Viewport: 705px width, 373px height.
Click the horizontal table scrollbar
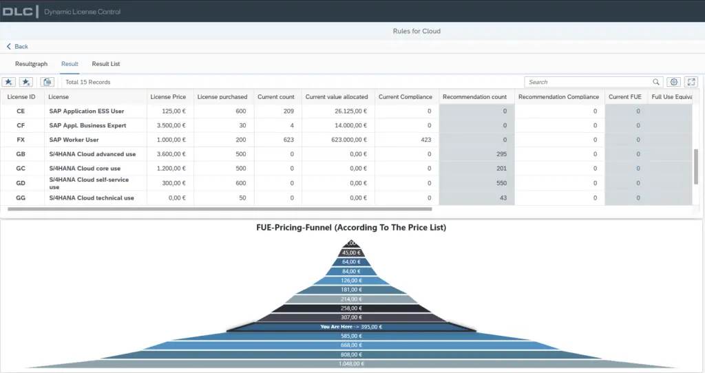click(220, 209)
